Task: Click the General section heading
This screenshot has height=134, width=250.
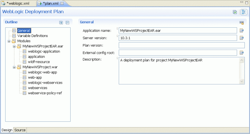Action: pos(87,22)
